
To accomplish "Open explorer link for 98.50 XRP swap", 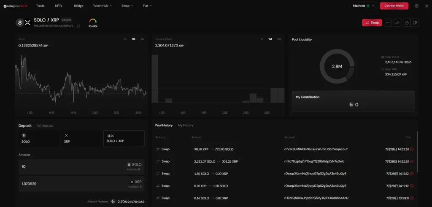I will (x=412, y=149).
